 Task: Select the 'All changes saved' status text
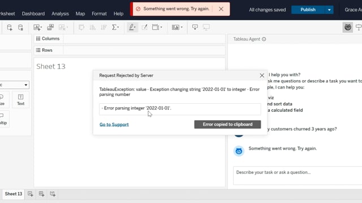click(268, 10)
